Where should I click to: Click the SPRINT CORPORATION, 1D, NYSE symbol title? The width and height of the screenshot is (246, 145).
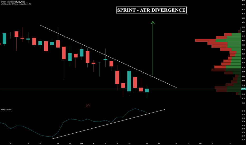point(13,2)
